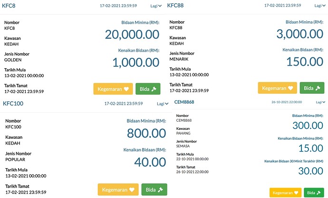Add KFC8 to Kegemaran favourites

(x=113, y=89)
